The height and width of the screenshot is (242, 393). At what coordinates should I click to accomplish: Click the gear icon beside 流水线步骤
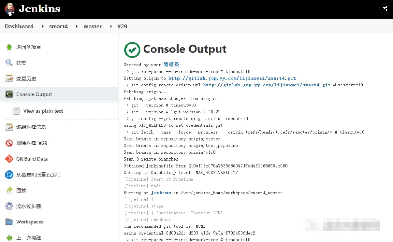point(9,206)
